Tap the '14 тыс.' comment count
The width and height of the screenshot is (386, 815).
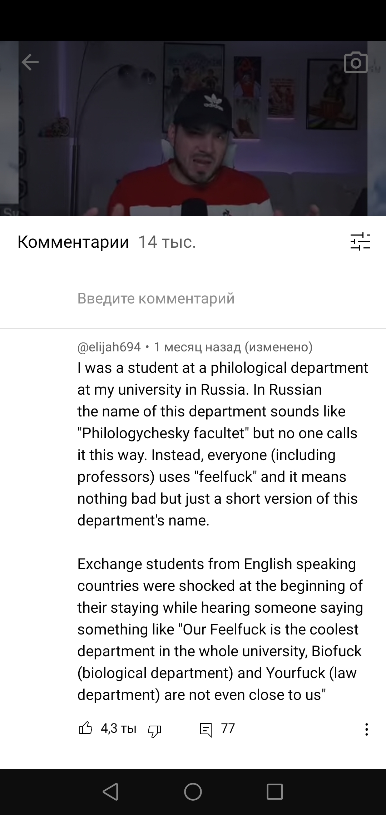(167, 242)
